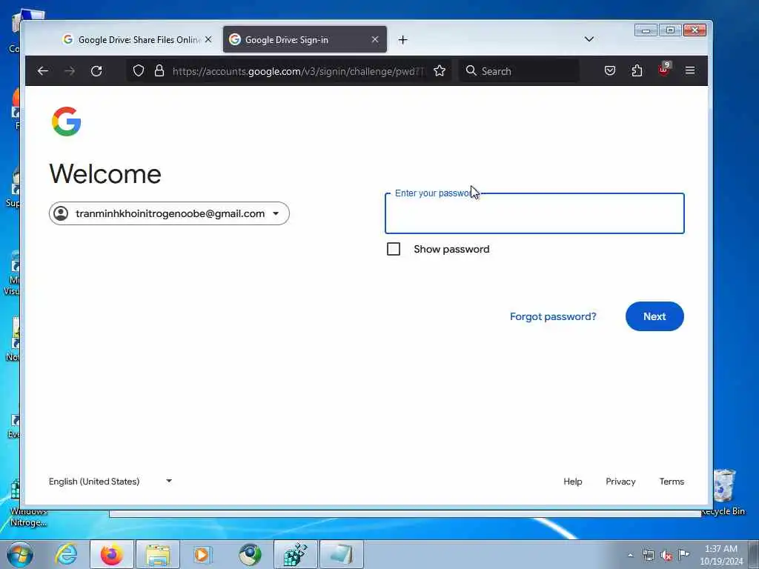Image resolution: width=759 pixels, height=569 pixels.
Task: Show hidden tray icons arrow
Action: [630, 556]
